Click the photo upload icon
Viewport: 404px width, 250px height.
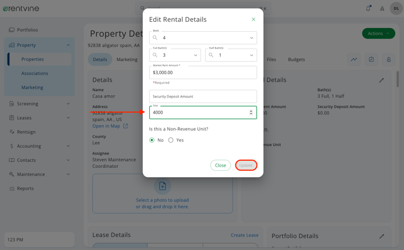point(162,186)
